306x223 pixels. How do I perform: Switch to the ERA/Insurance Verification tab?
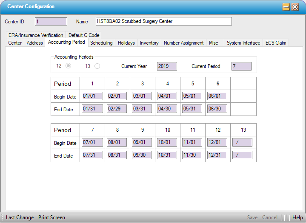tap(36, 35)
